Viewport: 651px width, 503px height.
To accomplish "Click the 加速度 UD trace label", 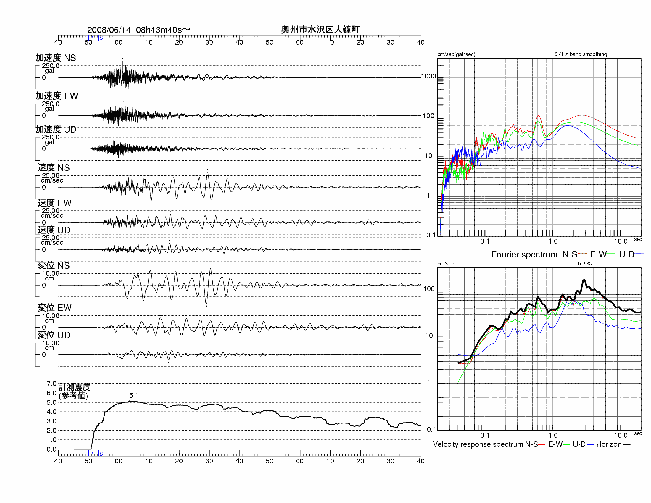I will click(x=56, y=130).
